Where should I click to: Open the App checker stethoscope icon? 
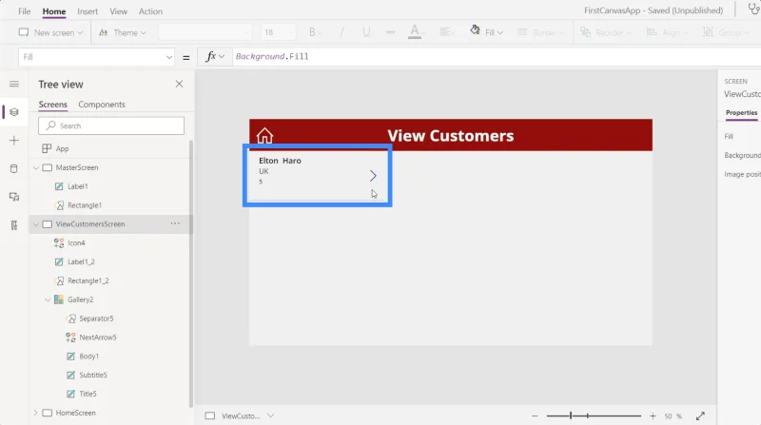pyautogui.click(x=753, y=10)
